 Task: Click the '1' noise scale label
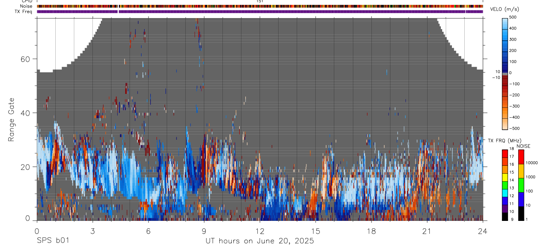(527, 219)
